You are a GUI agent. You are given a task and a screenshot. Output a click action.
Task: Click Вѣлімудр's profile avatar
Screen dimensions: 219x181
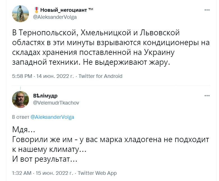20,99
